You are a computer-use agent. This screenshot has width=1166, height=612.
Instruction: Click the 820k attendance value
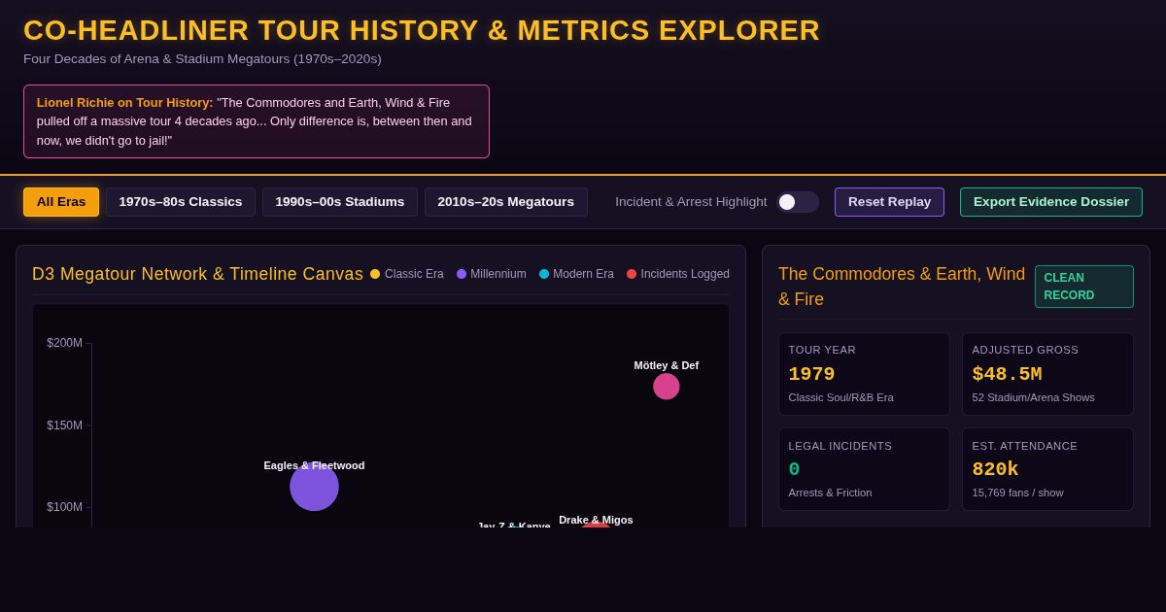click(996, 469)
